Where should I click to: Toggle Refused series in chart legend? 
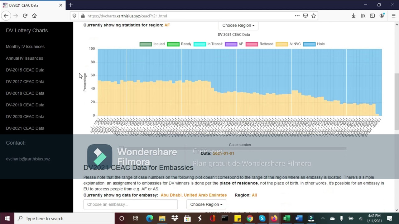(259, 44)
